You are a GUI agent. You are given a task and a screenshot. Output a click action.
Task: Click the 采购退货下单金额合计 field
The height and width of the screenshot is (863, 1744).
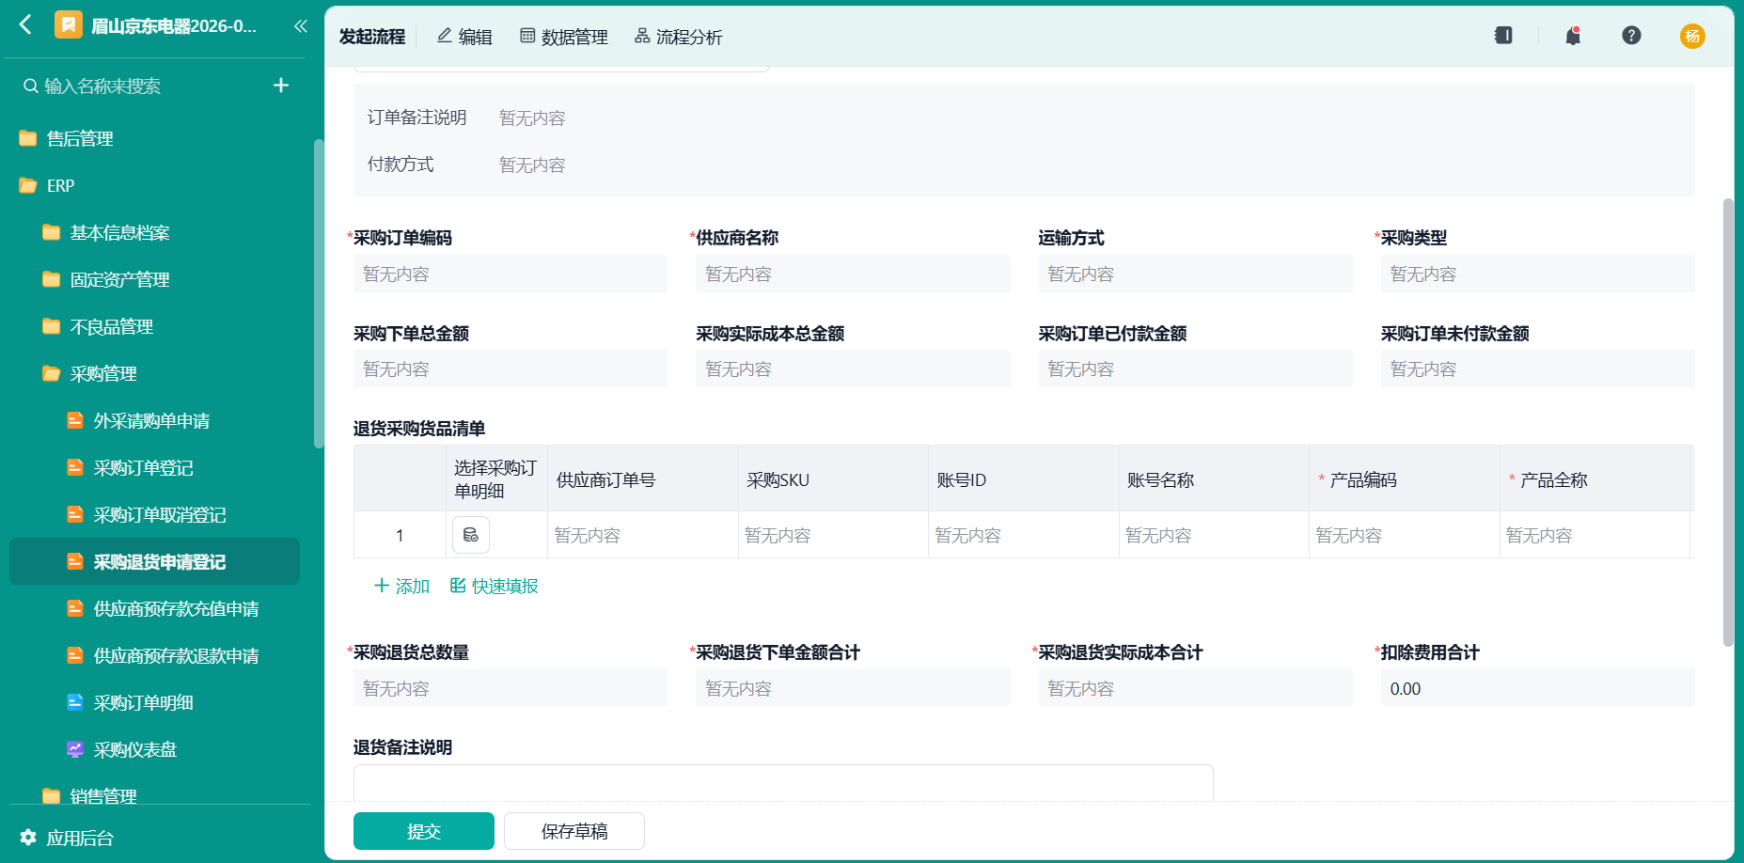point(853,688)
